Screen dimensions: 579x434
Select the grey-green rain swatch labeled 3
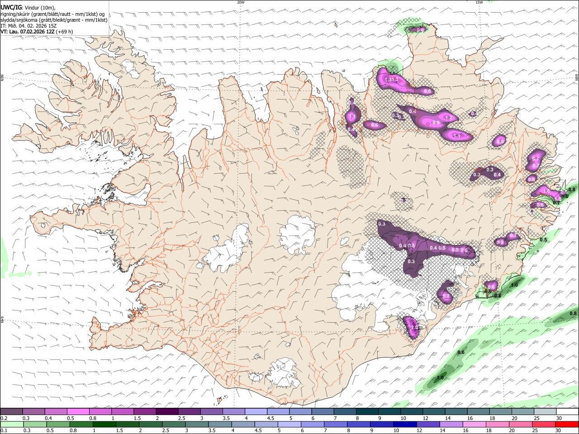197,425
